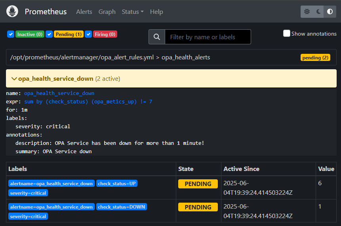Click the check_status=UP label badge
Image resolution: width=341 pixels, height=226 pixels.
(117, 183)
